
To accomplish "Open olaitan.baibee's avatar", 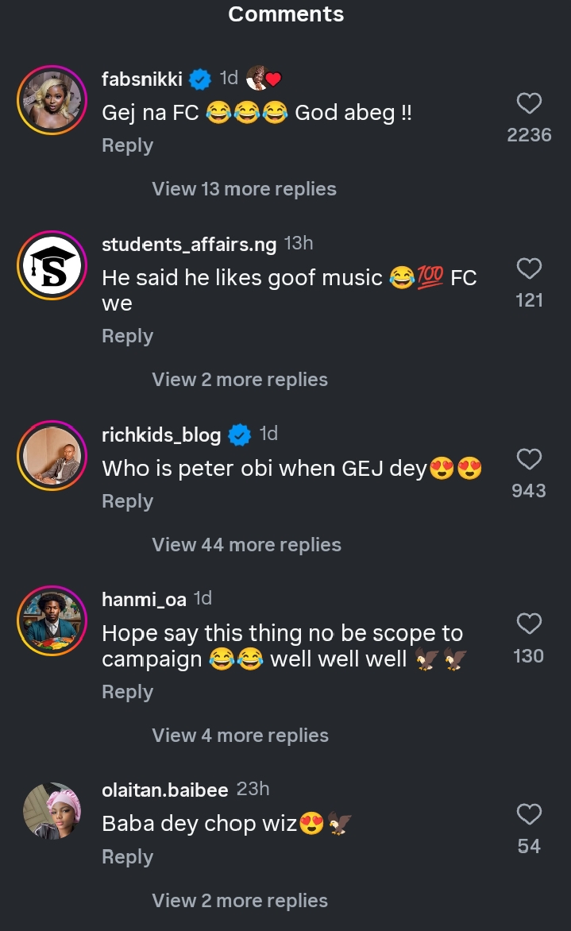I will click(52, 811).
